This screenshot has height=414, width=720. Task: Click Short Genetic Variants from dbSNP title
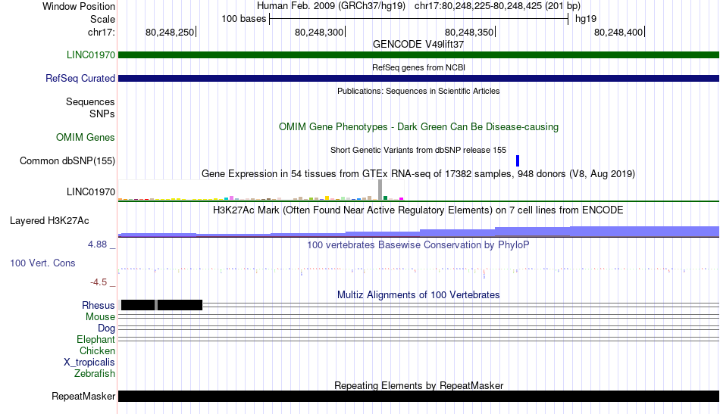(x=418, y=151)
